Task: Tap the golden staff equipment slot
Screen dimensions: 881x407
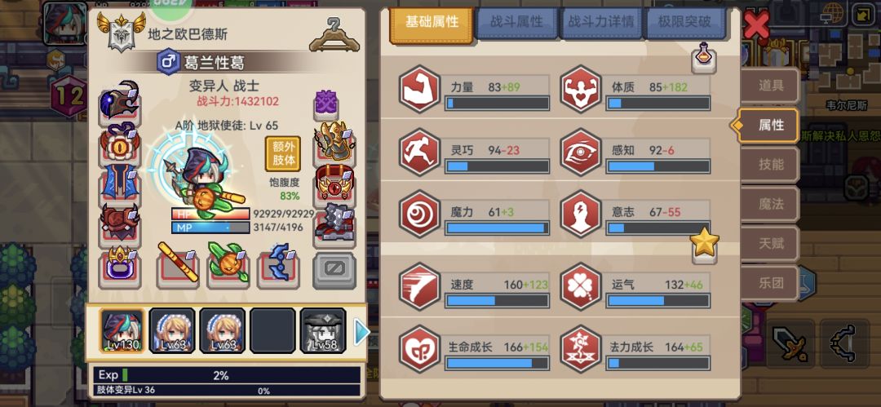Action: point(178,264)
